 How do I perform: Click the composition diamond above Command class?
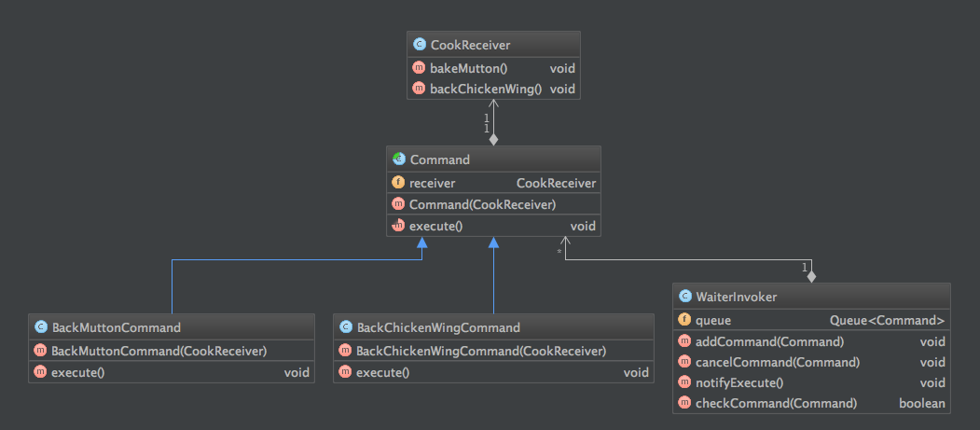tap(493, 139)
